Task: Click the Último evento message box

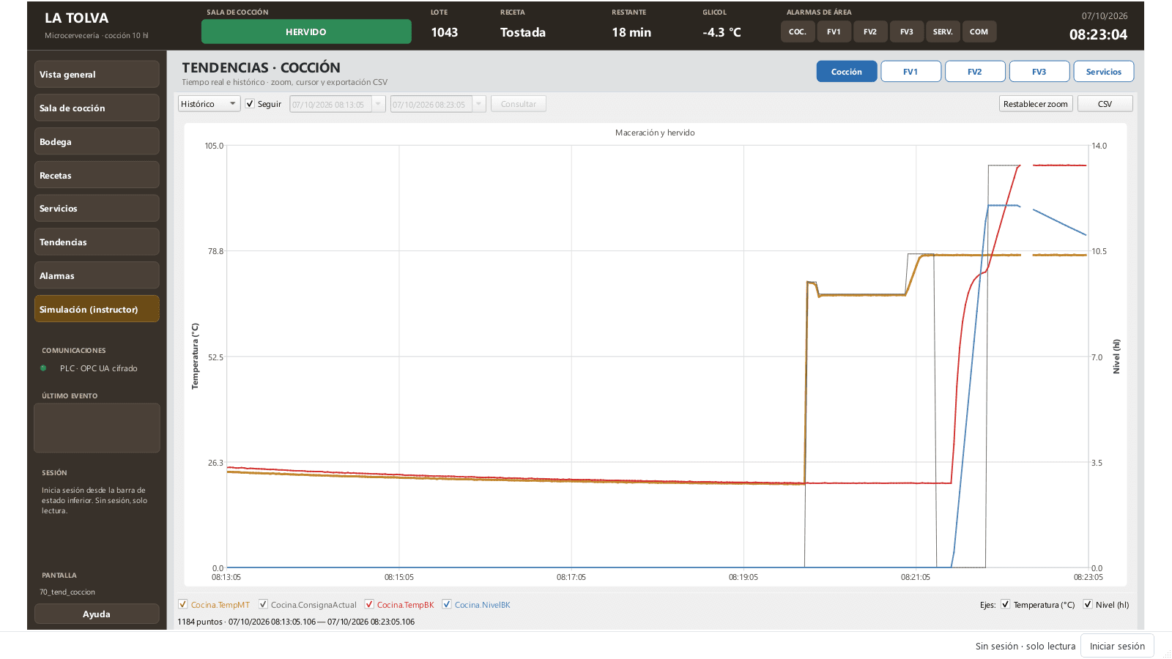Action: click(x=97, y=428)
